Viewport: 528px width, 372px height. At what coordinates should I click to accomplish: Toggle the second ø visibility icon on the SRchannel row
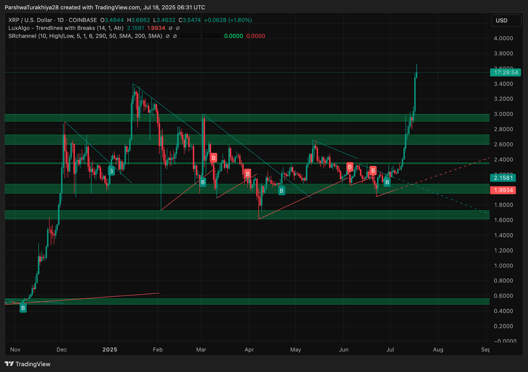point(175,36)
